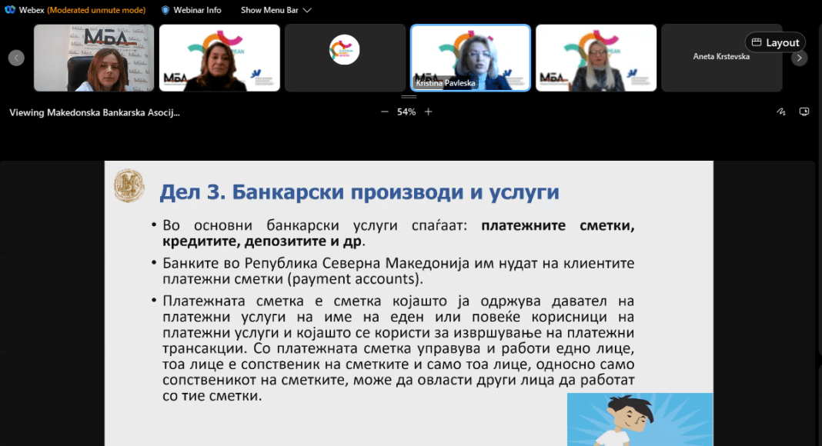Zoom in shared content with plus
The height and width of the screenshot is (446, 822).
click(429, 111)
